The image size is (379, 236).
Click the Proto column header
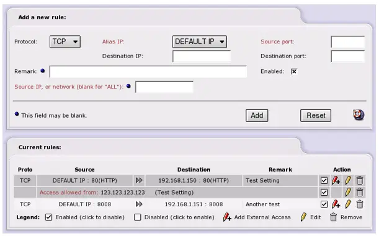tap(25, 169)
